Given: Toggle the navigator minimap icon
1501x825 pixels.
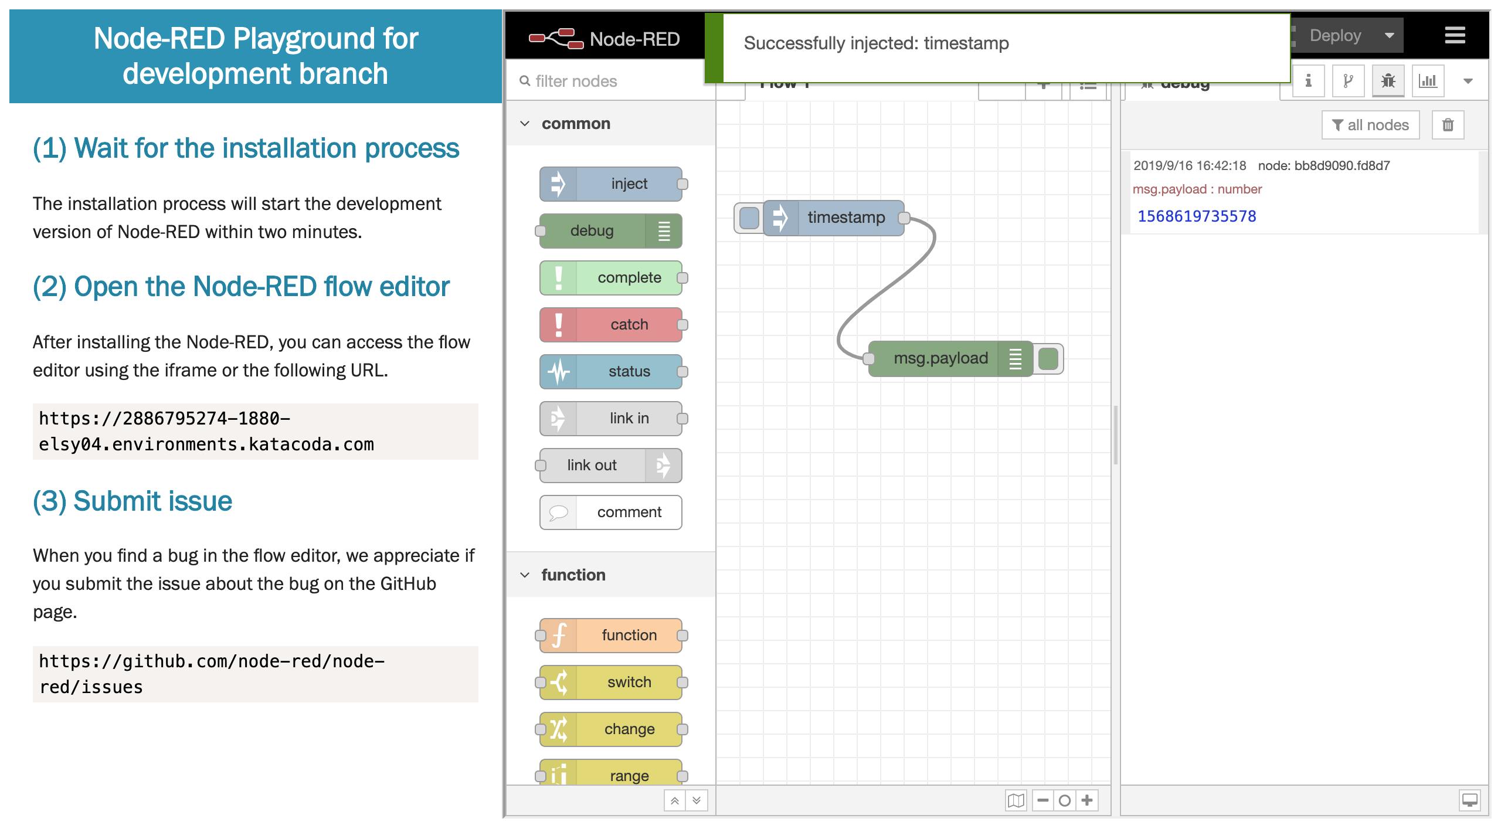Looking at the screenshot, I should (x=1016, y=800).
